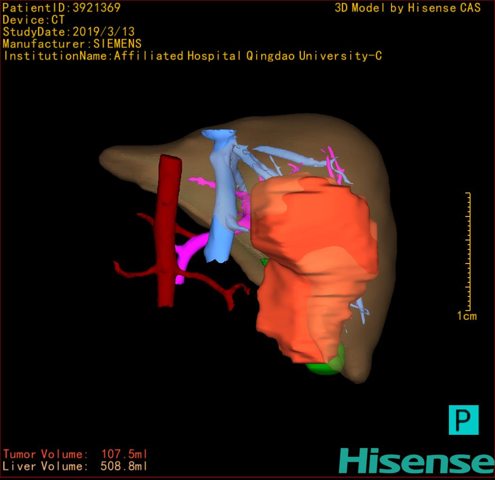Select the dark red aorta vessel

click(x=168, y=226)
